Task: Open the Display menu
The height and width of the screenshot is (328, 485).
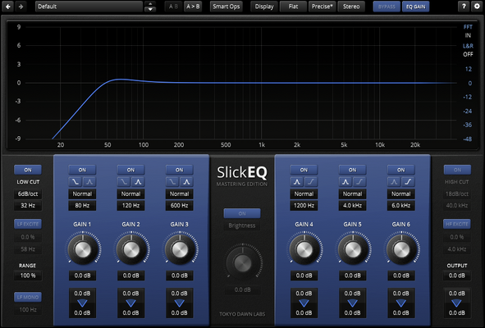Action: (x=264, y=7)
